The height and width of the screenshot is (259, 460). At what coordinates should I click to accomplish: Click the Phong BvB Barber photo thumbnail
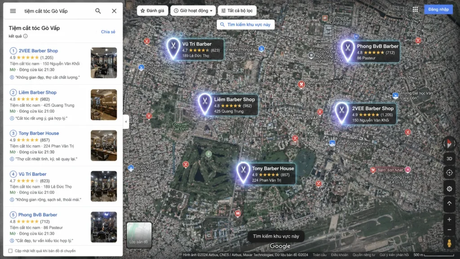click(104, 227)
